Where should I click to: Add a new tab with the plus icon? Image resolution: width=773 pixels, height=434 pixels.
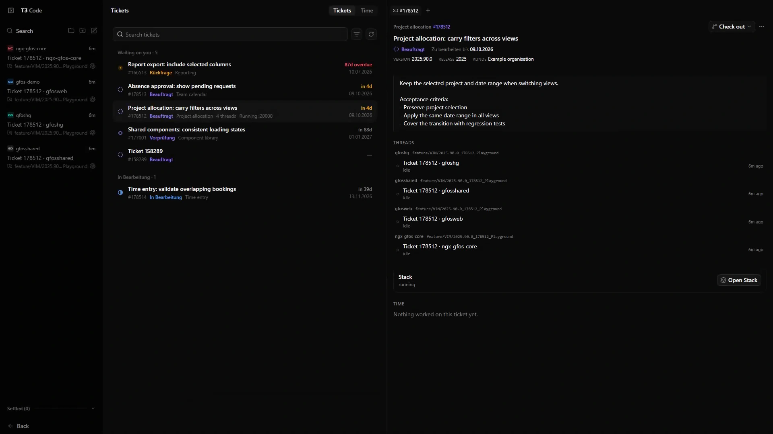(428, 10)
